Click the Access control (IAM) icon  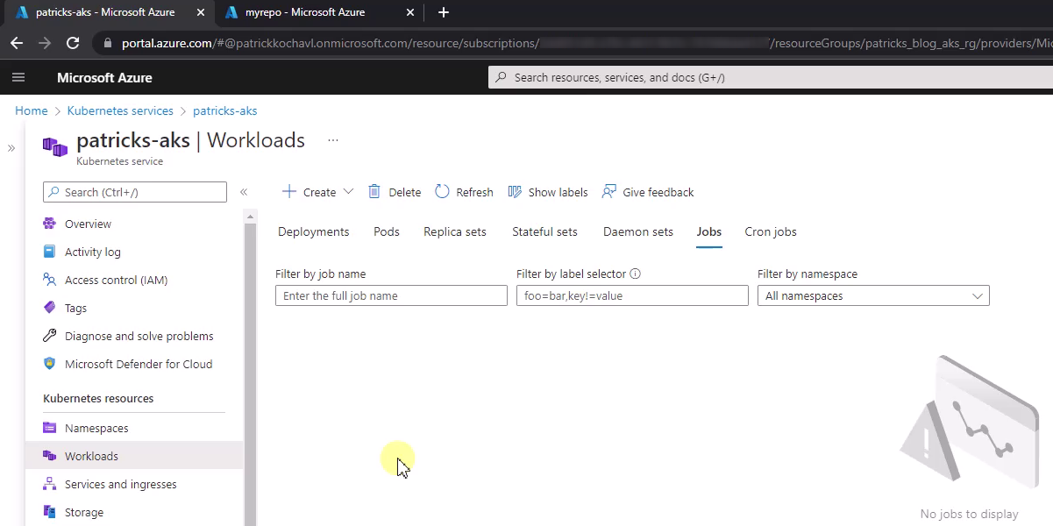coord(49,280)
